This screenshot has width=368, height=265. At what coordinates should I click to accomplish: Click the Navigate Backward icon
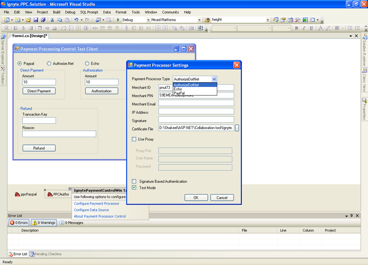[x=98, y=20]
